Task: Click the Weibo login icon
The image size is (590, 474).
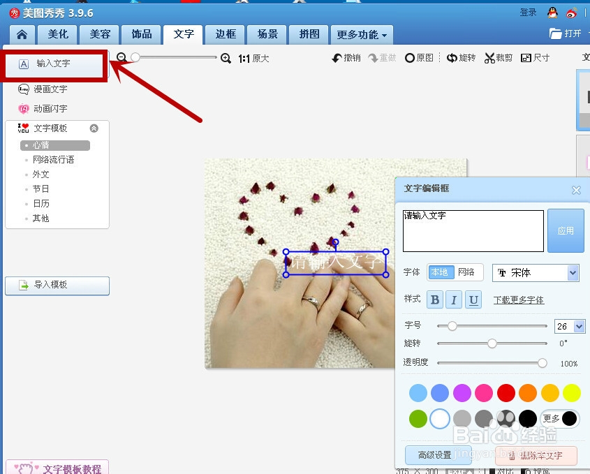Action: [x=572, y=13]
